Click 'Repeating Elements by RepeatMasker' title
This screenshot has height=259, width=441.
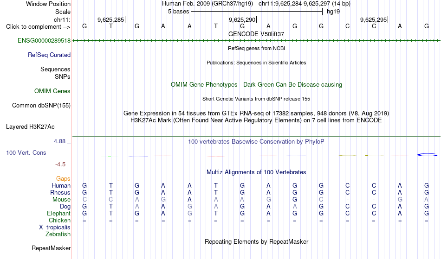[x=257, y=242]
